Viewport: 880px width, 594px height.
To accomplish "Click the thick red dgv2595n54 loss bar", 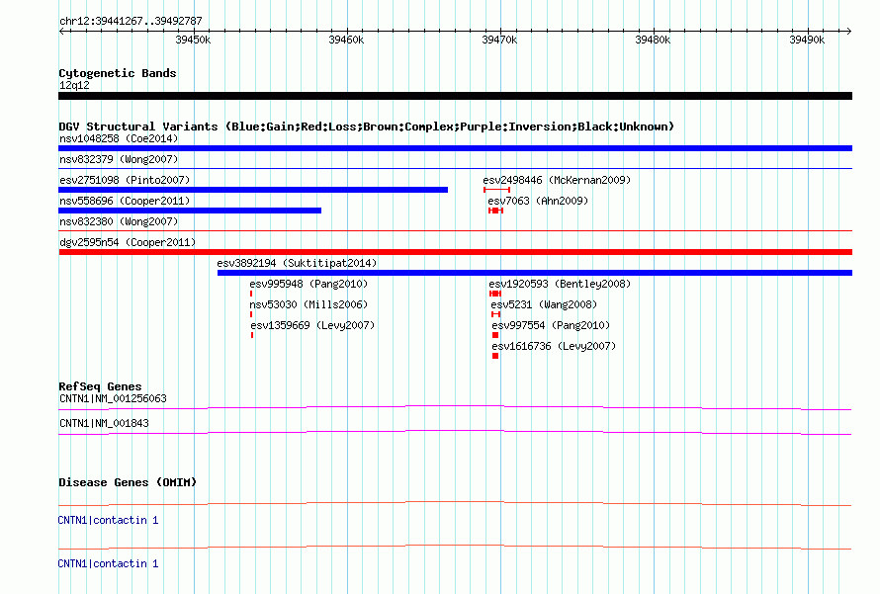I will click(455, 252).
